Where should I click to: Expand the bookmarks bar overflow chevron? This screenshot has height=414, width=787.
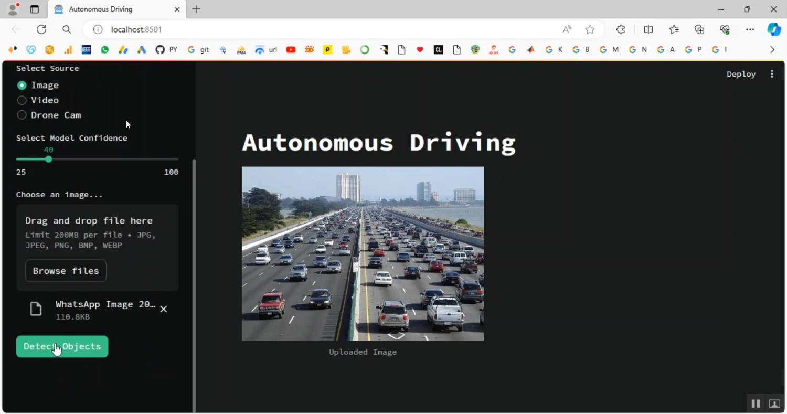pyautogui.click(x=772, y=49)
